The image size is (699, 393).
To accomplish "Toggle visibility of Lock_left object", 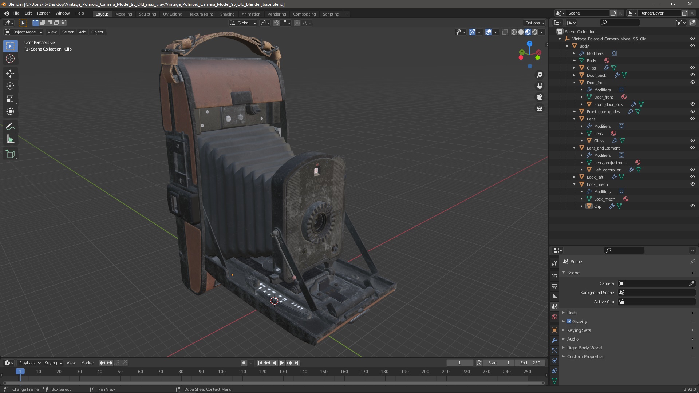I will 692,177.
